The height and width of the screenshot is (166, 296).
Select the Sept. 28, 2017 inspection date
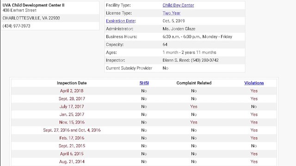[x=72, y=99]
